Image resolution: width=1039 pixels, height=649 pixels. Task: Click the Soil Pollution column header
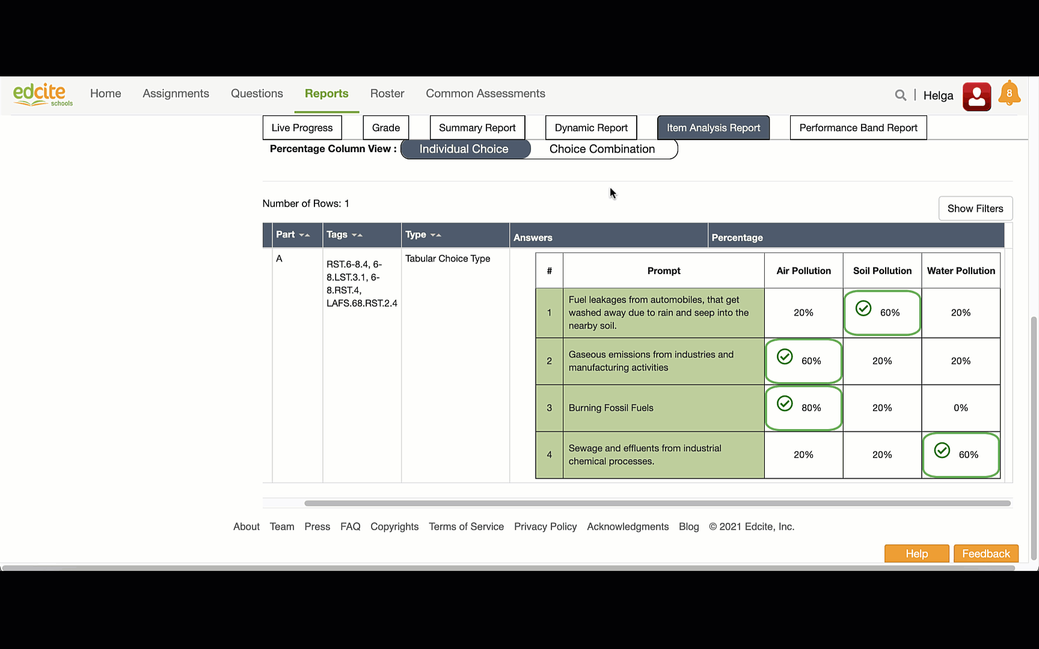pos(882,271)
